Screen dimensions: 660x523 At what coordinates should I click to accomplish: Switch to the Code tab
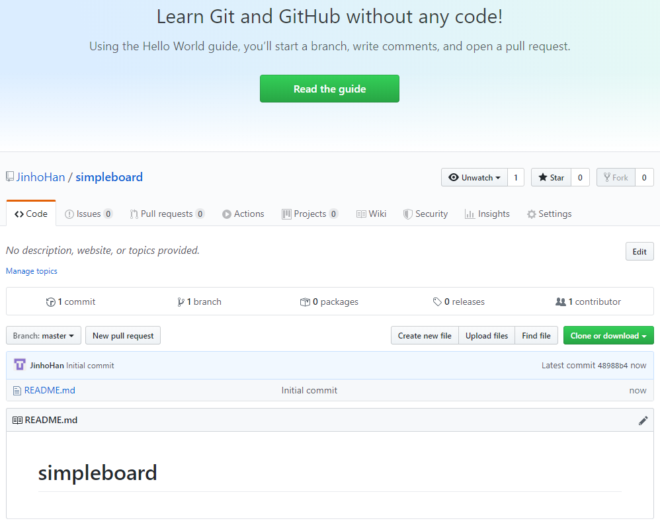coord(31,214)
